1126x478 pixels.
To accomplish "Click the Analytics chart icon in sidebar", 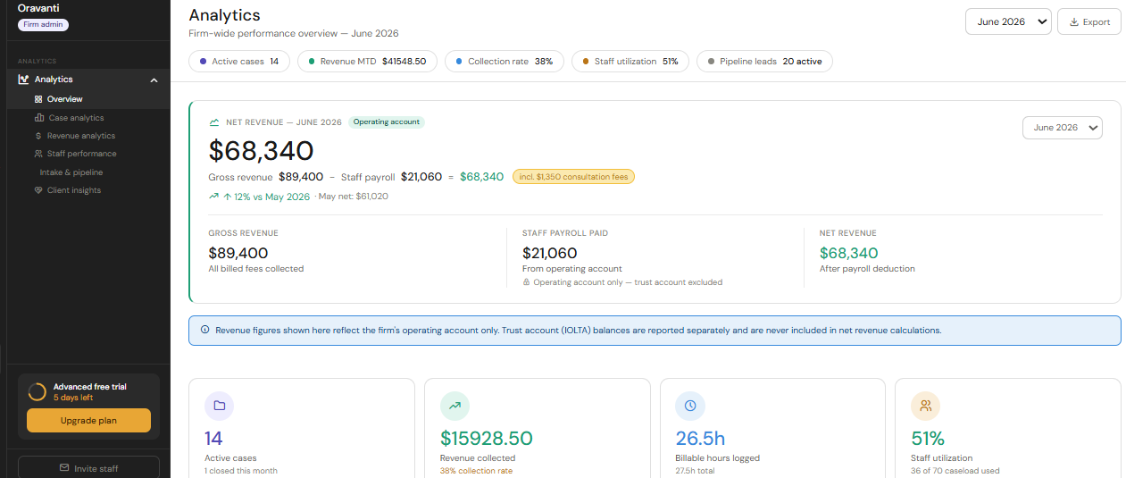I will pos(23,80).
